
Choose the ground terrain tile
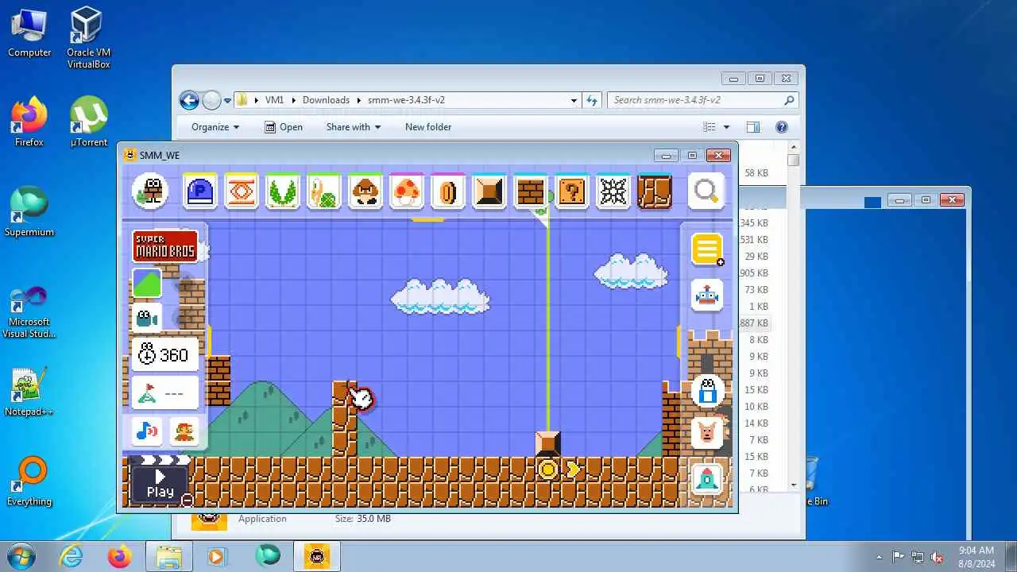pos(655,191)
